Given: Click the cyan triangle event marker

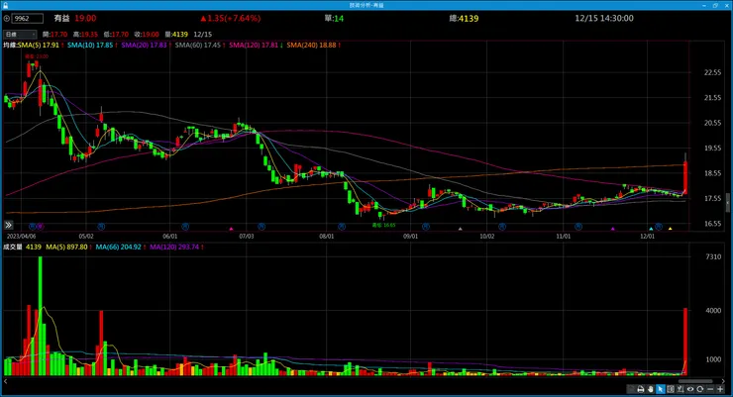Looking at the screenshot, I should [x=651, y=229].
